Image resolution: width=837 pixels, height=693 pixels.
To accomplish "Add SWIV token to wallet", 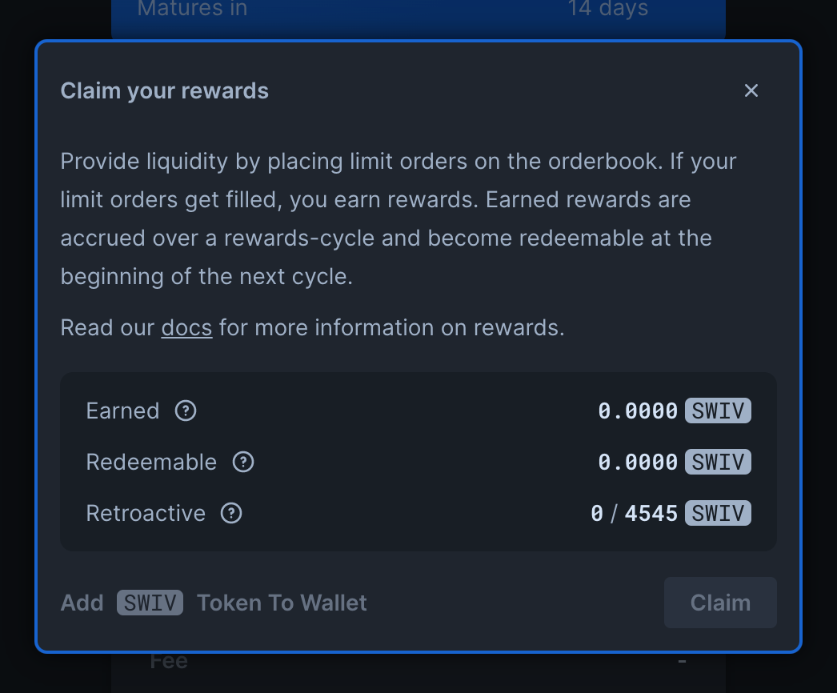I will point(214,603).
